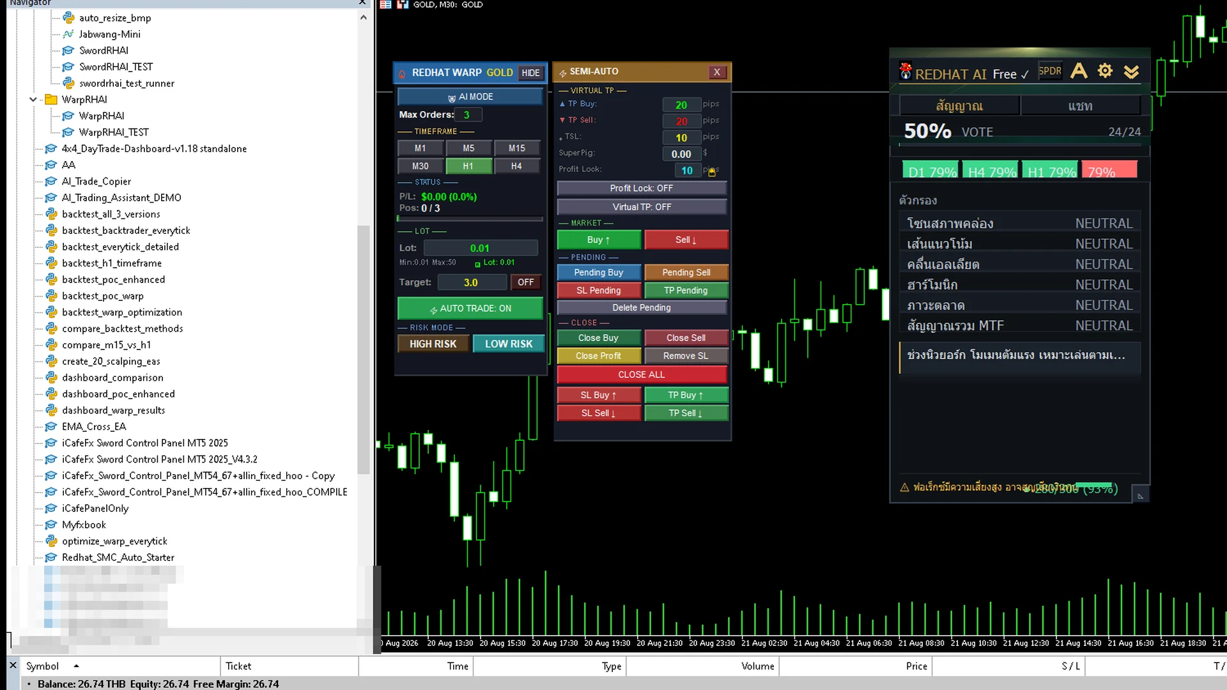Click the H4 79% timeframe badge
The image size is (1227, 690).
tap(991, 170)
